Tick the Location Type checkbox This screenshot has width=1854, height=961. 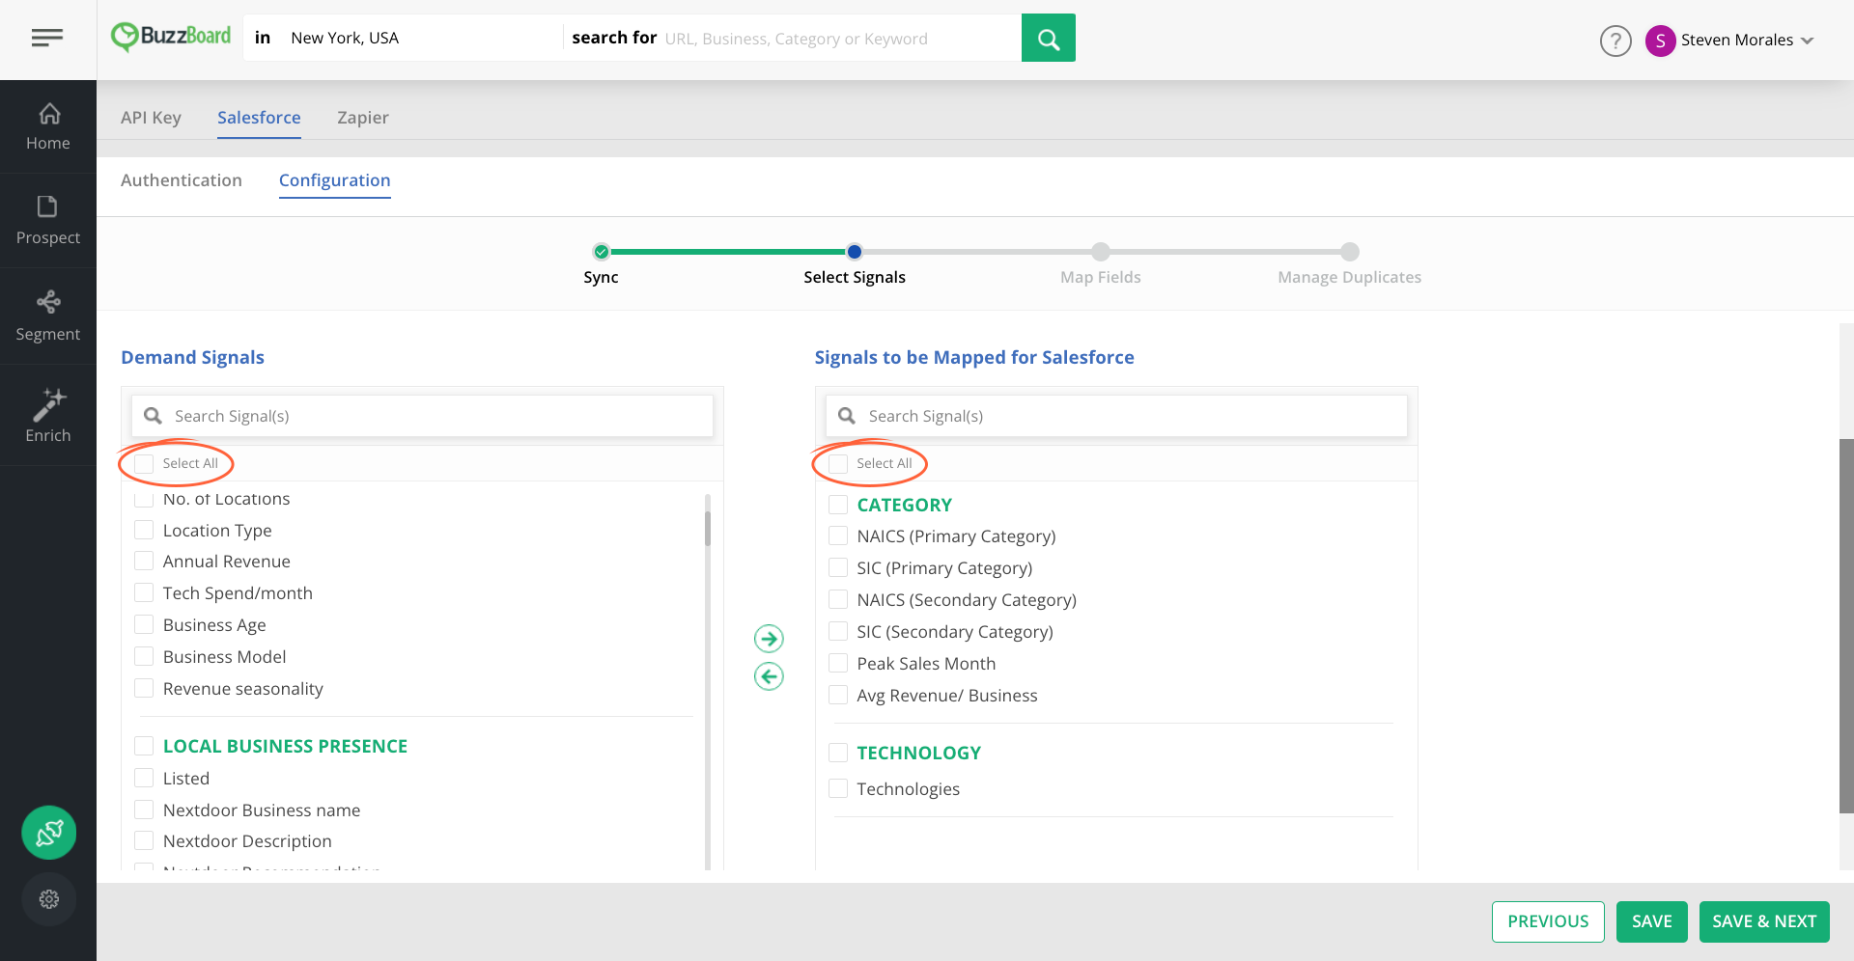coord(144,530)
